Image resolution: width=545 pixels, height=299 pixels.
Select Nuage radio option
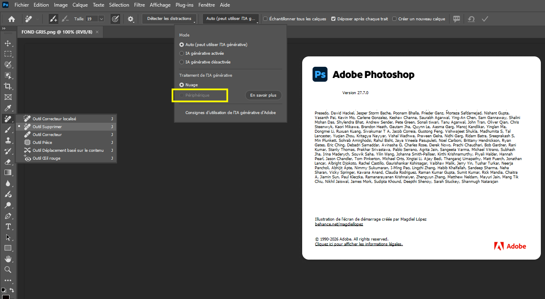[x=181, y=85]
